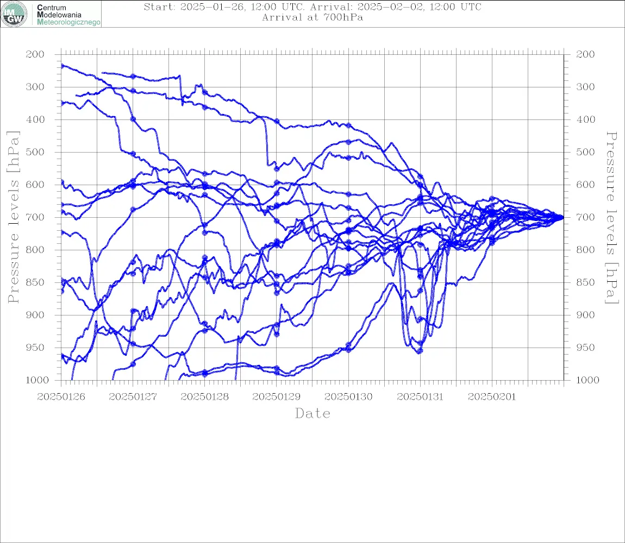This screenshot has width=625, height=543.
Task: Click the left axis 200 label
Action: coord(35,54)
